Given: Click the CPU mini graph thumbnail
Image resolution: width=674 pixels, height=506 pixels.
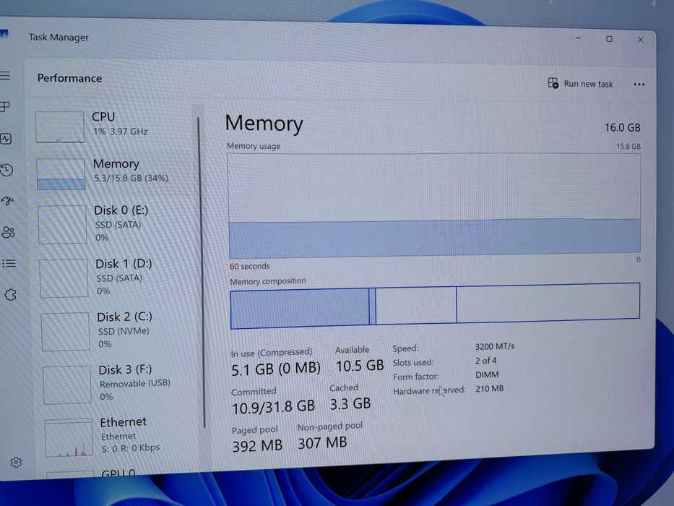Looking at the screenshot, I should coord(60,127).
